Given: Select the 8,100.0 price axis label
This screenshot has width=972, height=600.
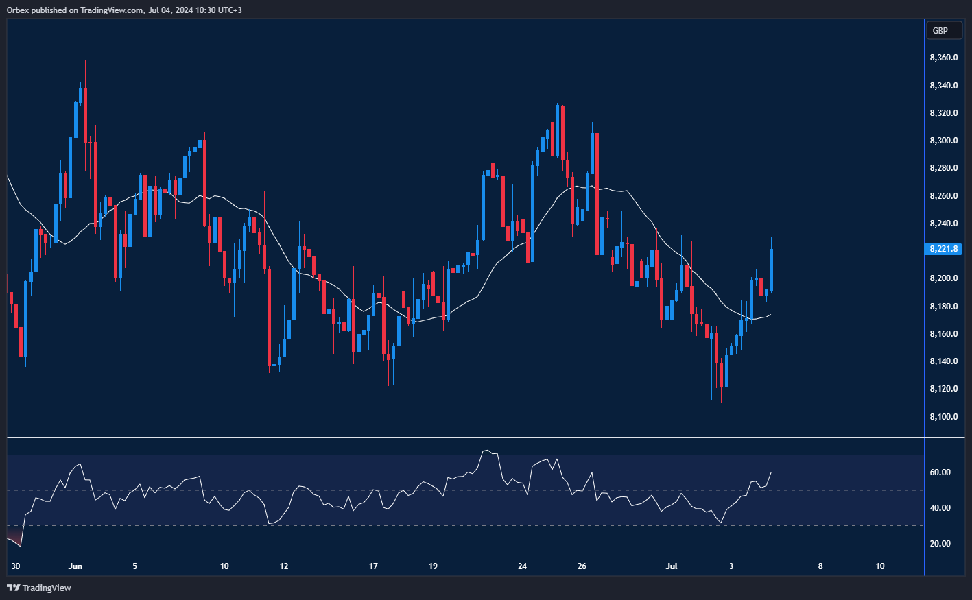Looking at the screenshot, I should point(943,417).
